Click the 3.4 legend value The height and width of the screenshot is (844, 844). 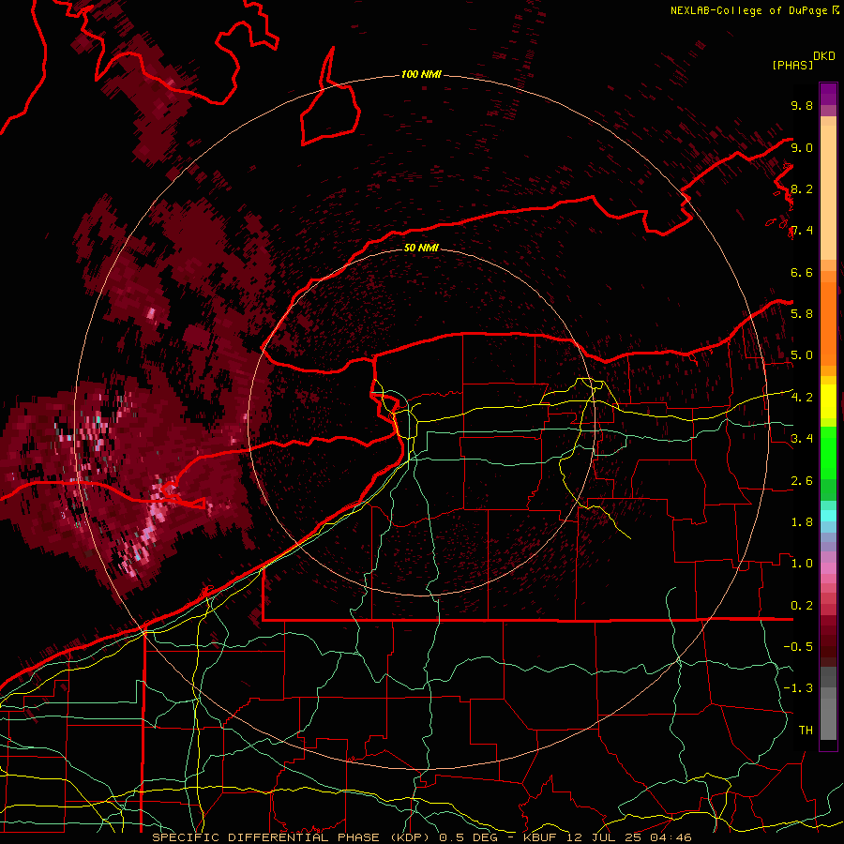(x=802, y=439)
